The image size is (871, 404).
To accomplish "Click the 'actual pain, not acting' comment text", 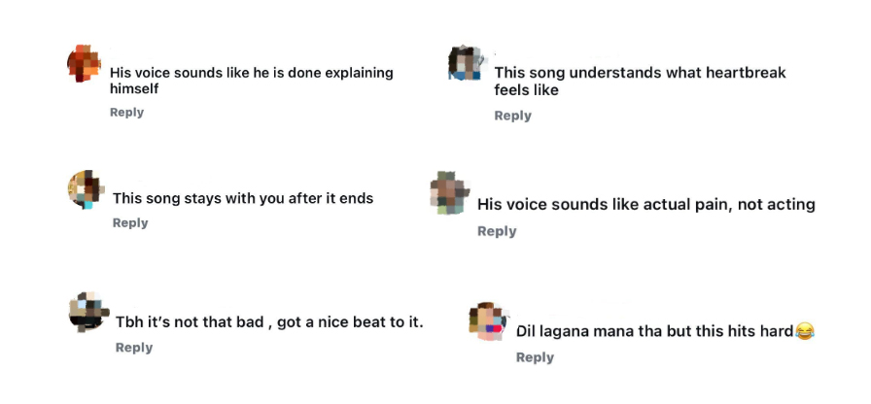I will click(x=645, y=205).
